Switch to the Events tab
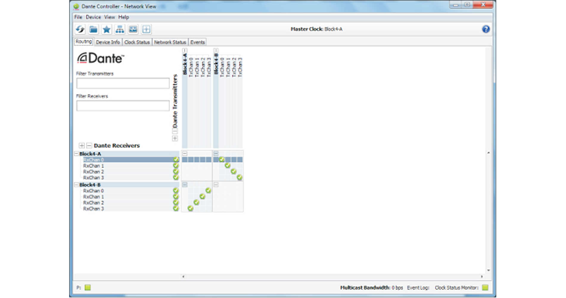The image size is (566, 298). (x=198, y=42)
